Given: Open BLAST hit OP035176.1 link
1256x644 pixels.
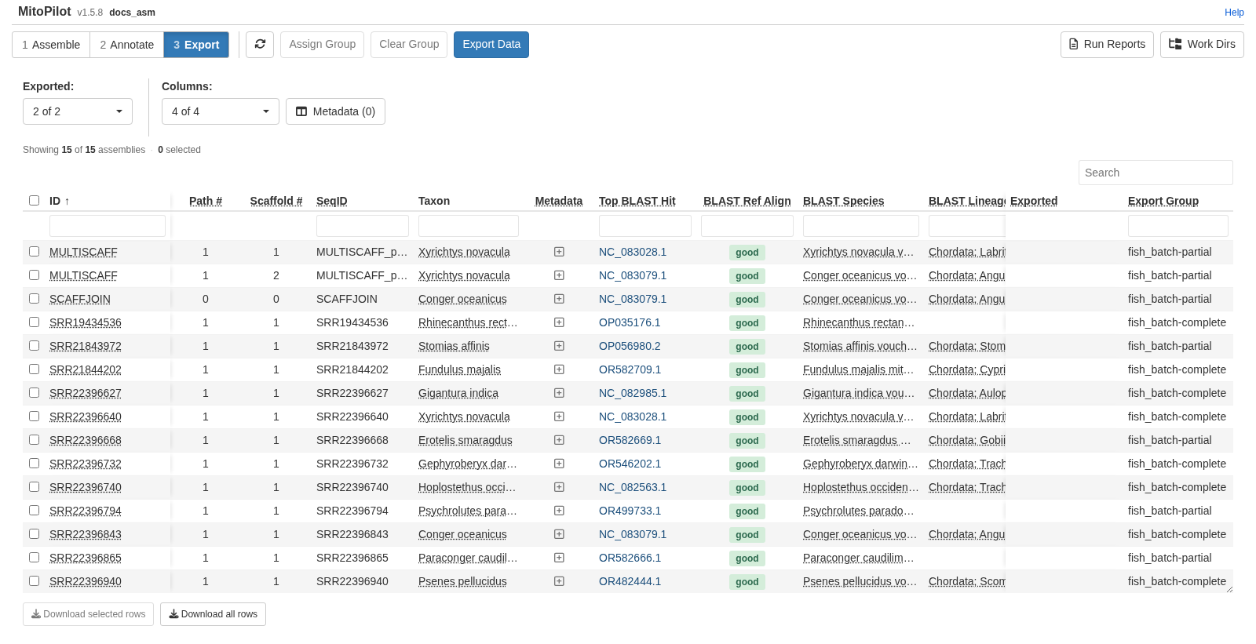Looking at the screenshot, I should tap(630, 322).
